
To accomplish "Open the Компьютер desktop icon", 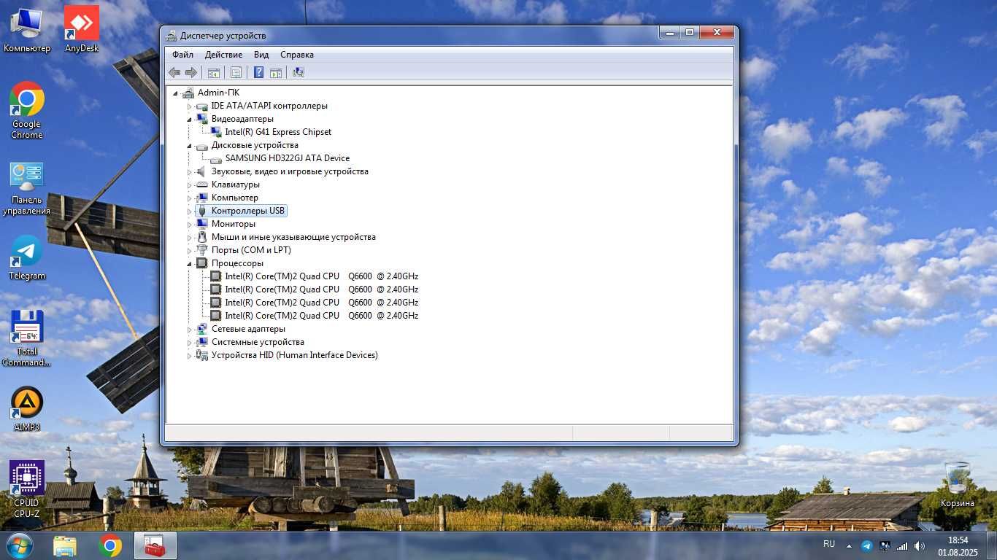I will pyautogui.click(x=27, y=29).
